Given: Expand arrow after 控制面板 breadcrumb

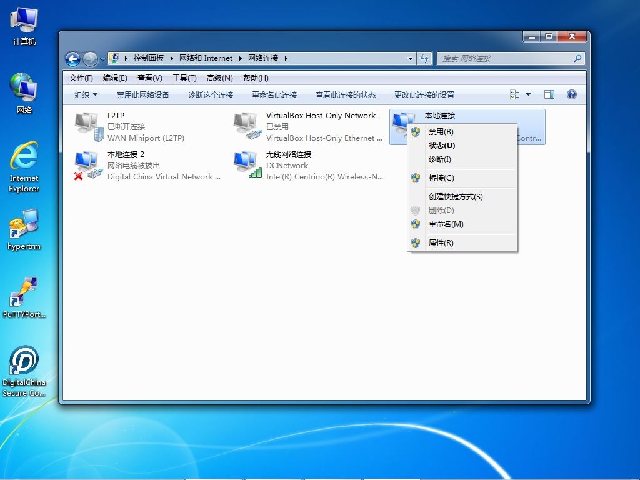Looking at the screenshot, I should pos(171,58).
